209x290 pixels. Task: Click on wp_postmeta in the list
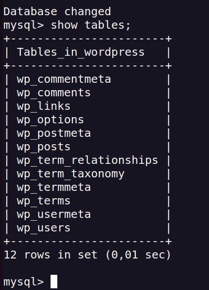(x=54, y=133)
